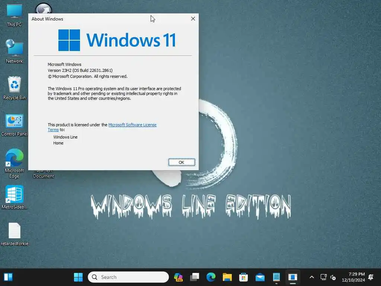Open the network status tray icon
This screenshot has height=286, width=381.
click(x=323, y=277)
